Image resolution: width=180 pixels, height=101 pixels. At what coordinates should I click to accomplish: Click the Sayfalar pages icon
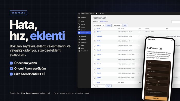pyautogui.click(x=79, y=27)
